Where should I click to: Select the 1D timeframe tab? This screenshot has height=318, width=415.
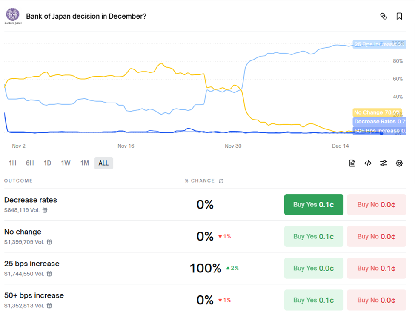click(47, 163)
